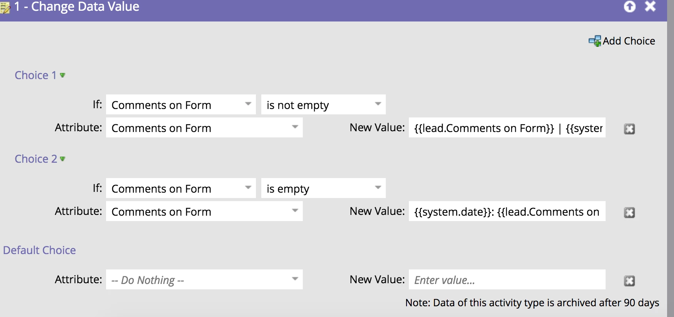Open Choice 1 Attribute dropdown
674x317 pixels.
[204, 128]
